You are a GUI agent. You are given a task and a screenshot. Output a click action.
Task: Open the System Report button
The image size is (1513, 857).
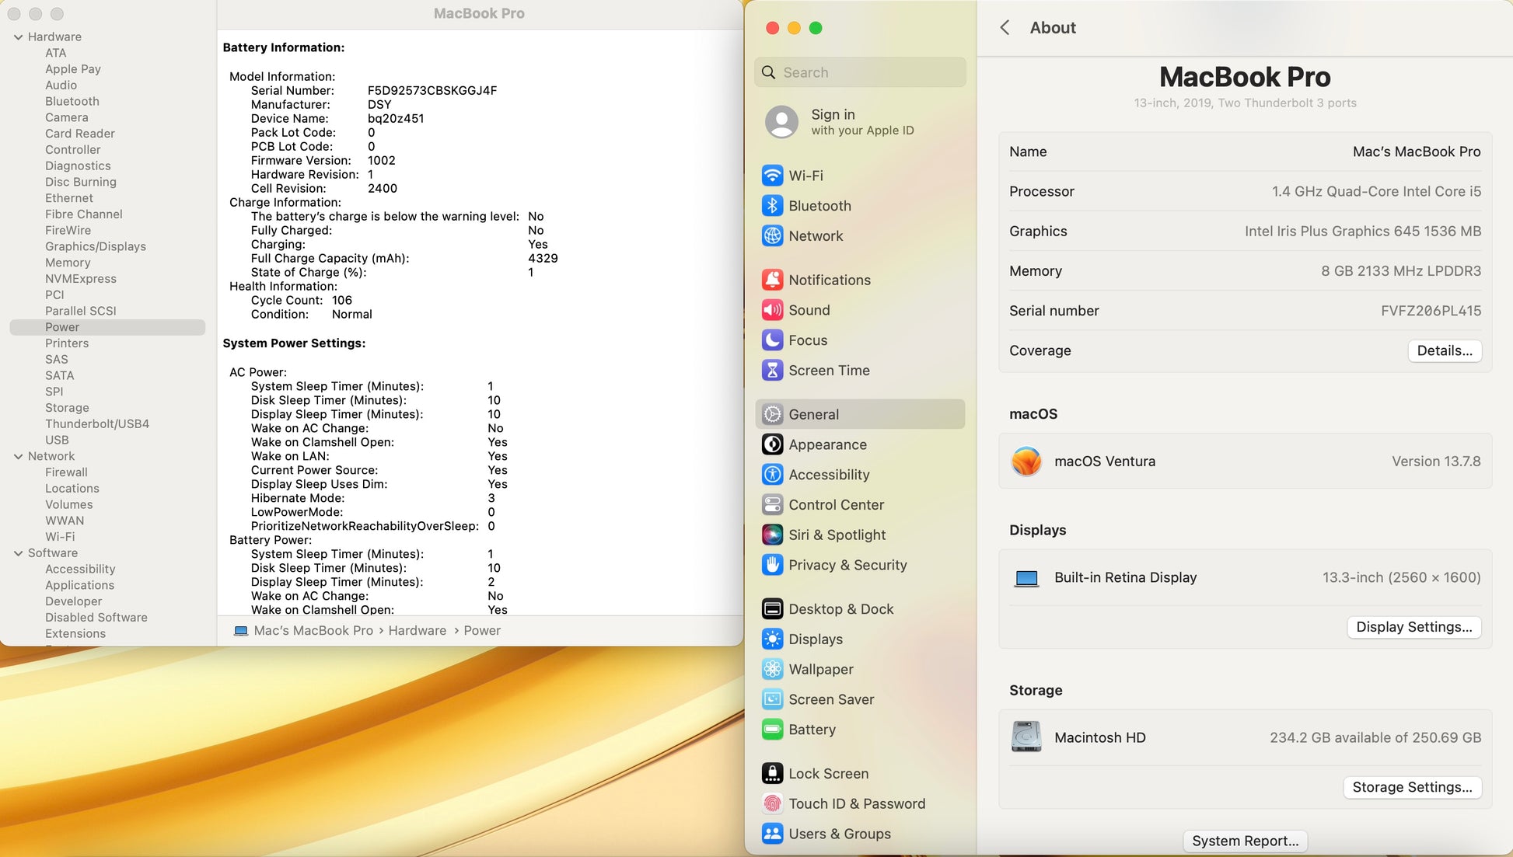click(1245, 841)
